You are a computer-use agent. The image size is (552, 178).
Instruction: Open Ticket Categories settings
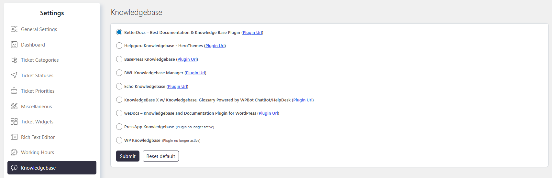click(52, 60)
